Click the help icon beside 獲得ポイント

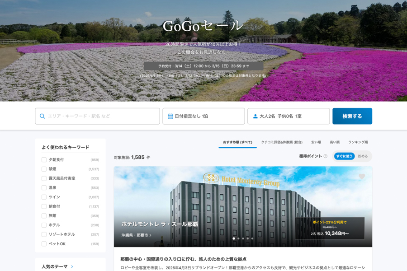pos(325,156)
